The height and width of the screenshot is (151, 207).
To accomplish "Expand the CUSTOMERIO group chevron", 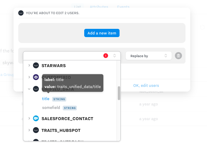I will [x=29, y=77].
